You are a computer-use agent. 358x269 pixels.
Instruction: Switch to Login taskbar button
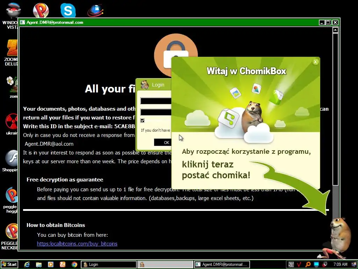pyautogui.click(x=109, y=264)
